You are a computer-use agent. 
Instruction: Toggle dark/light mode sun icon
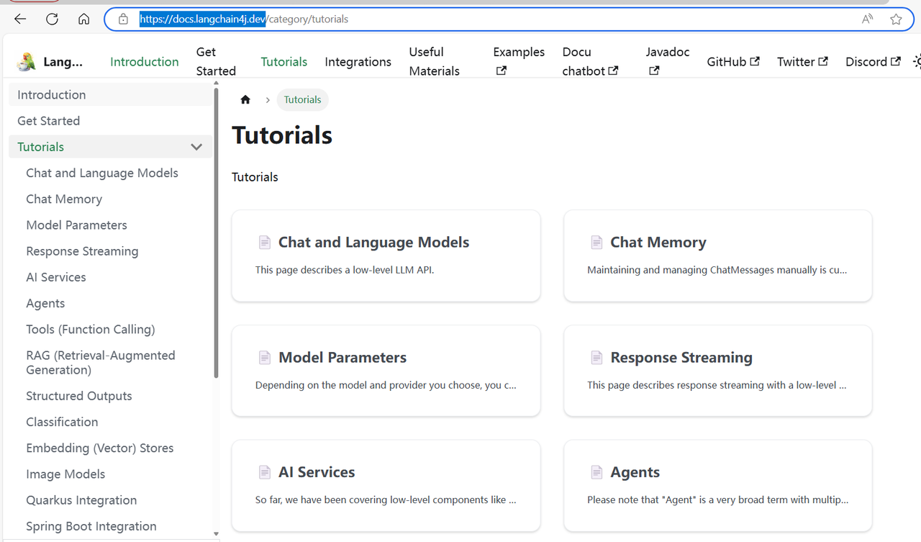coord(917,62)
